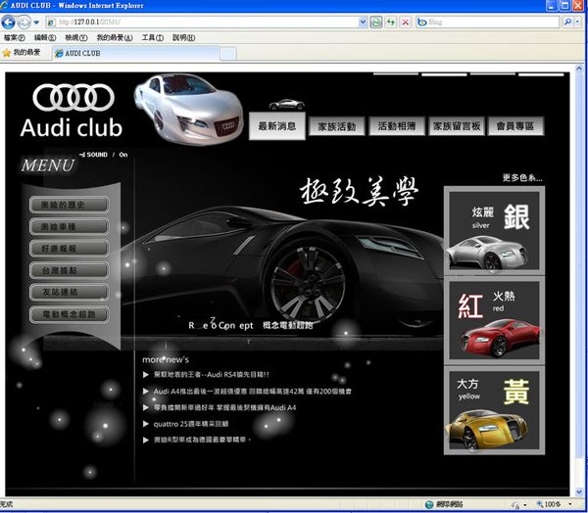Click the browser Back arrow button
The width and height of the screenshot is (588, 513).
point(8,23)
